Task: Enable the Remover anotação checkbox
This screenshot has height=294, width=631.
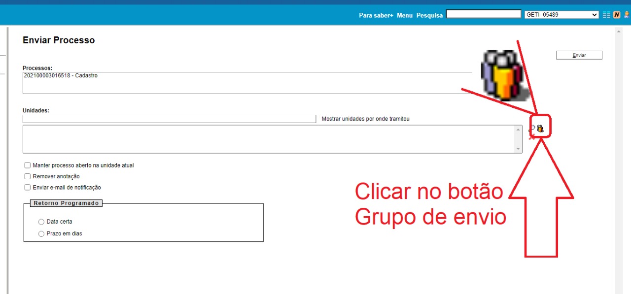Action: pos(28,176)
